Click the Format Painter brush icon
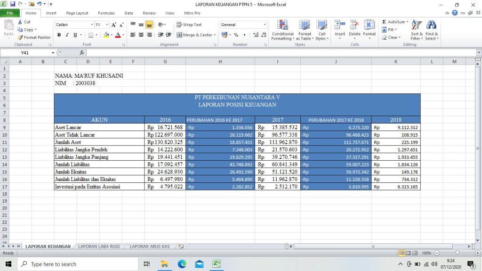The width and height of the screenshot is (482, 271). pos(20,38)
